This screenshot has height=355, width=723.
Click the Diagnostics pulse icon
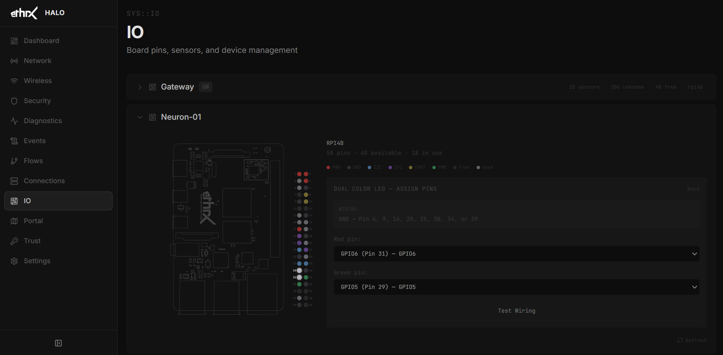[14, 121]
